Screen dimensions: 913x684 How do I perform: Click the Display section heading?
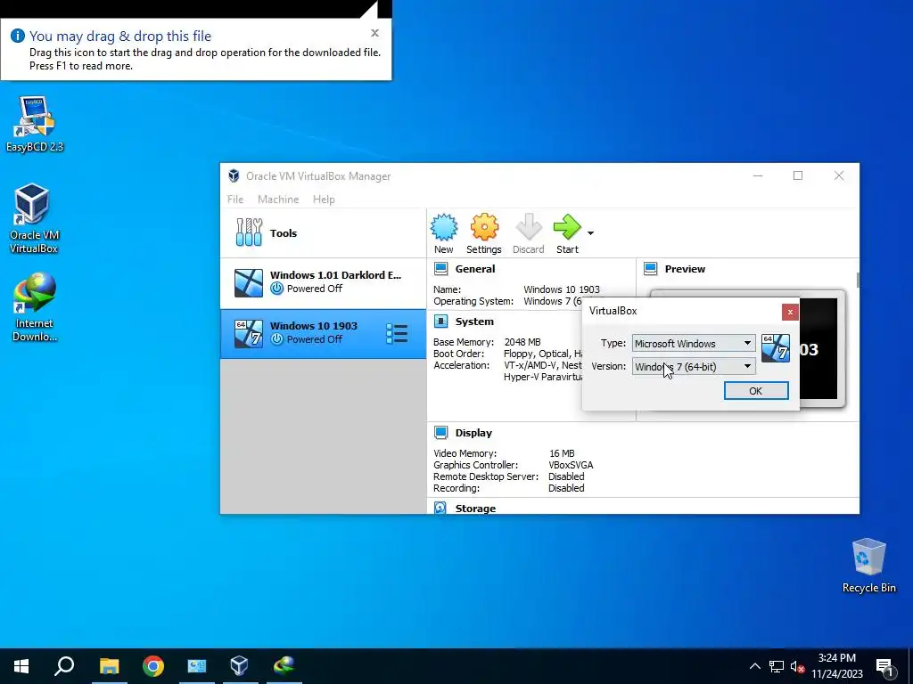pos(473,433)
